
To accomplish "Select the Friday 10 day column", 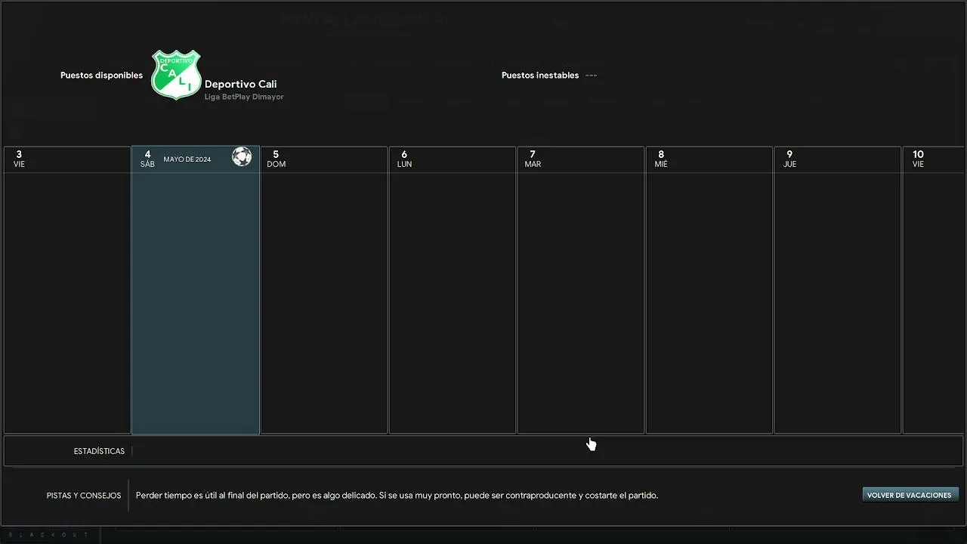I will pos(935,290).
